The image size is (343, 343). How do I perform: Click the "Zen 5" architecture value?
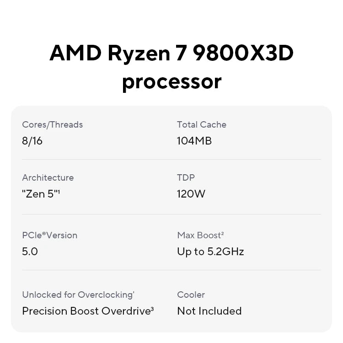pos(39,194)
